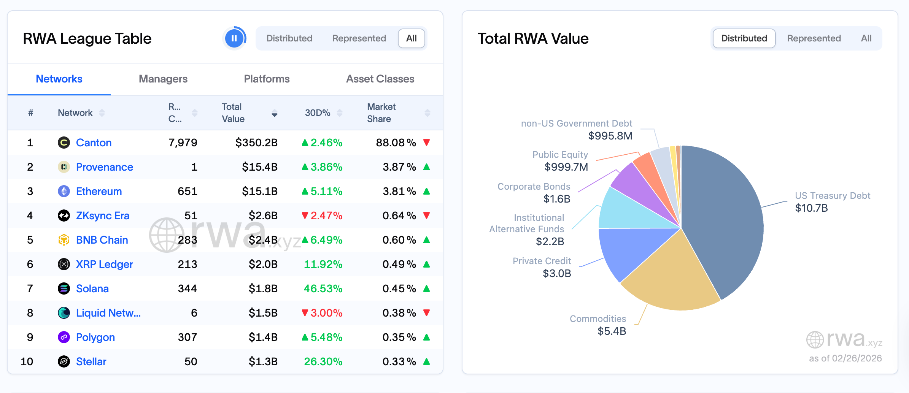Click the ZKsync Era logo icon

[64, 216]
